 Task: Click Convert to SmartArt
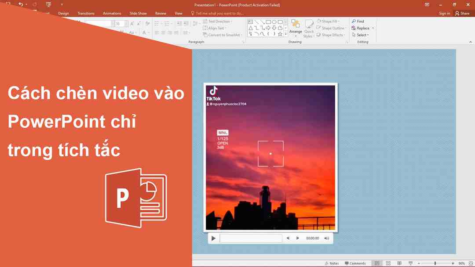[x=223, y=35]
